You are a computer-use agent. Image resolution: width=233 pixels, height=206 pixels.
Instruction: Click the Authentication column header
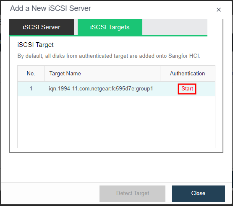[x=188, y=74]
